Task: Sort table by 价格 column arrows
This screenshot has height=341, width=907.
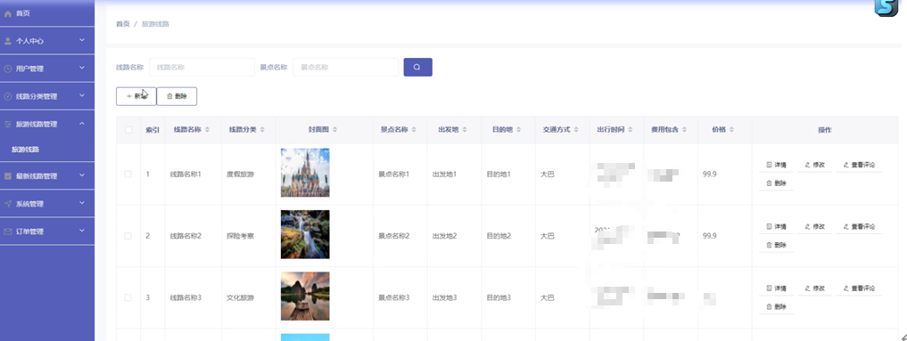Action: point(731,130)
